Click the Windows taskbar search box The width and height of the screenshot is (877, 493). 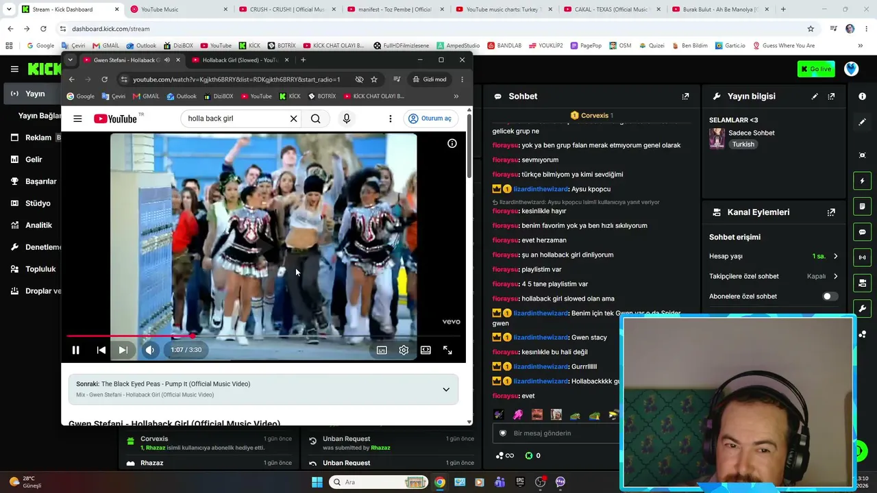click(378, 482)
